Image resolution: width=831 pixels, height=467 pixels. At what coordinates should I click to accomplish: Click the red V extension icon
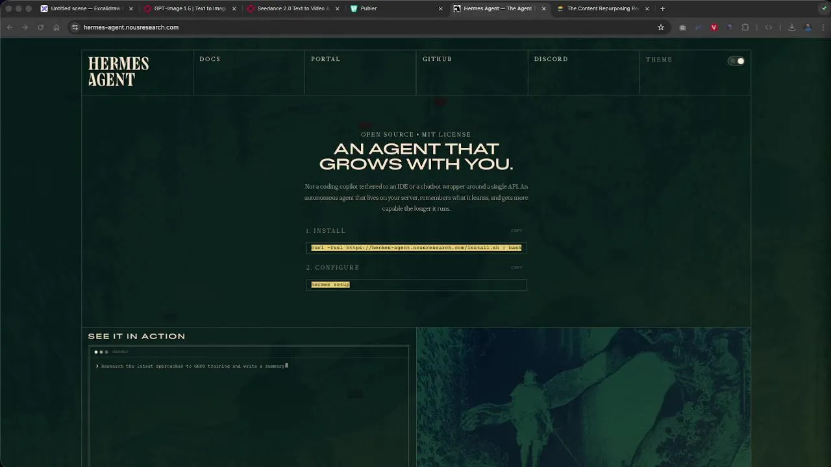coord(713,27)
